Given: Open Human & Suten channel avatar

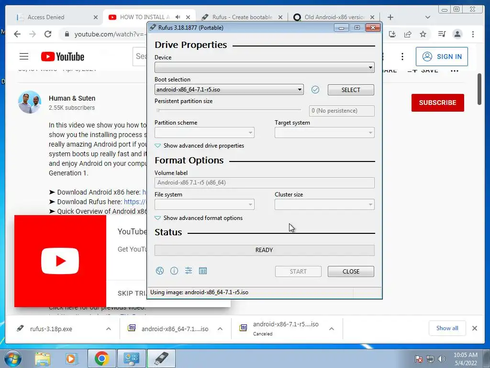Looking at the screenshot, I should coord(30,102).
